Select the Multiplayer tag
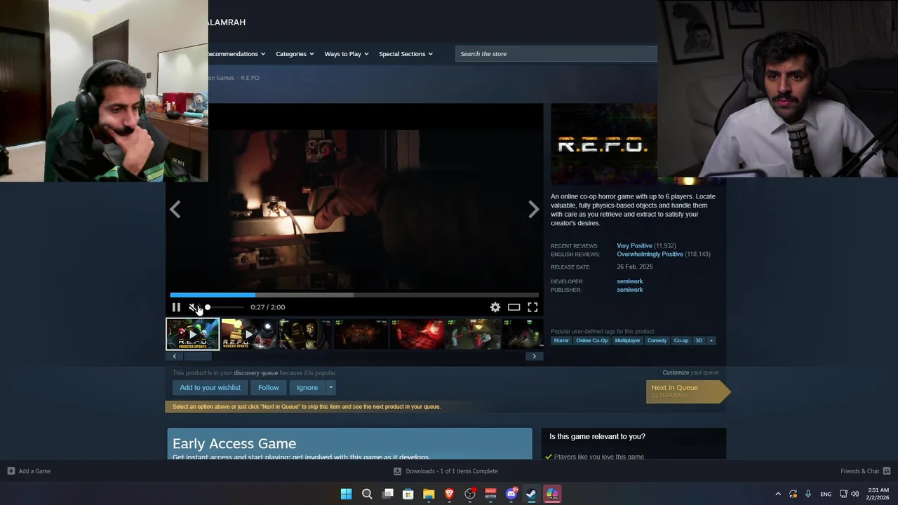This screenshot has height=505, width=898. (627, 341)
